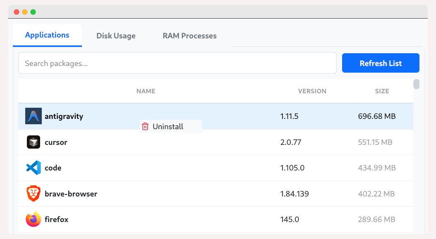Click the 551.15 MB size of cursor
The height and width of the screenshot is (239, 436).
375,142
